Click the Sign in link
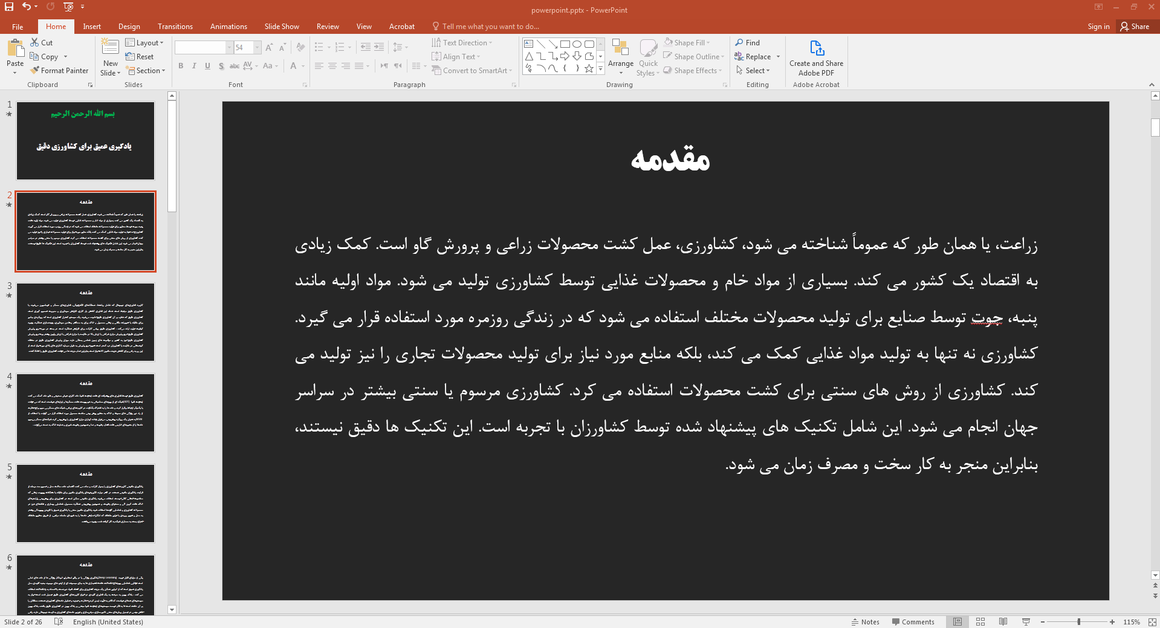Viewport: 1160px width, 628px height. 1098,27
